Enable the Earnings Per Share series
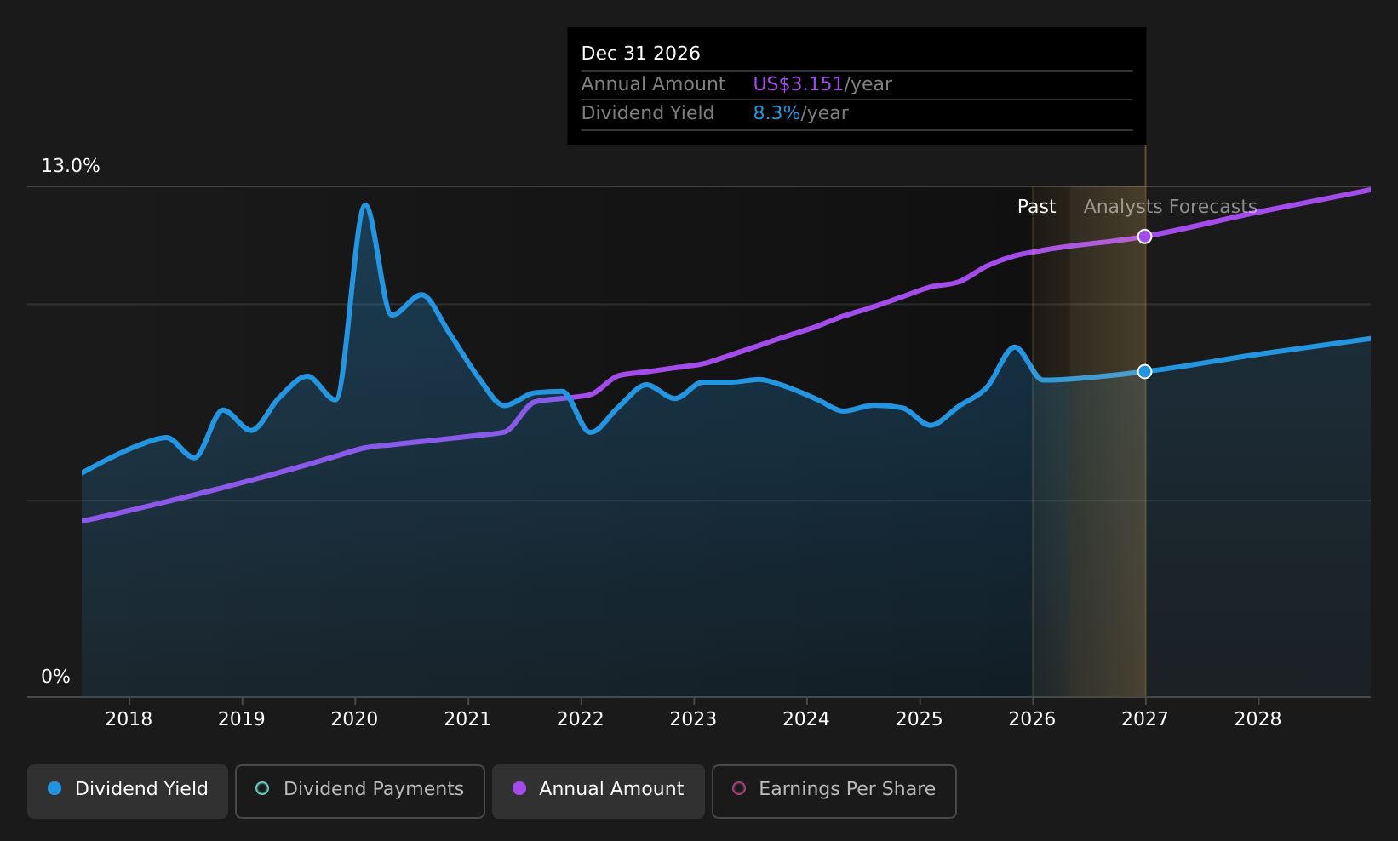1398x841 pixels. coord(834,791)
